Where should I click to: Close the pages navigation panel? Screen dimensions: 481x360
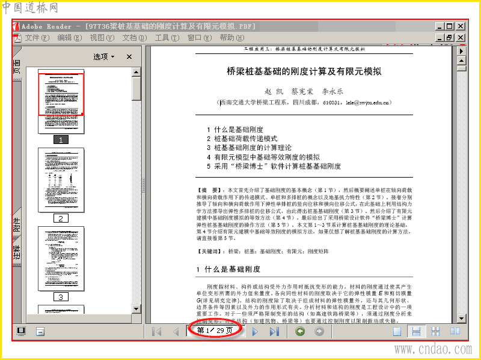129,56
